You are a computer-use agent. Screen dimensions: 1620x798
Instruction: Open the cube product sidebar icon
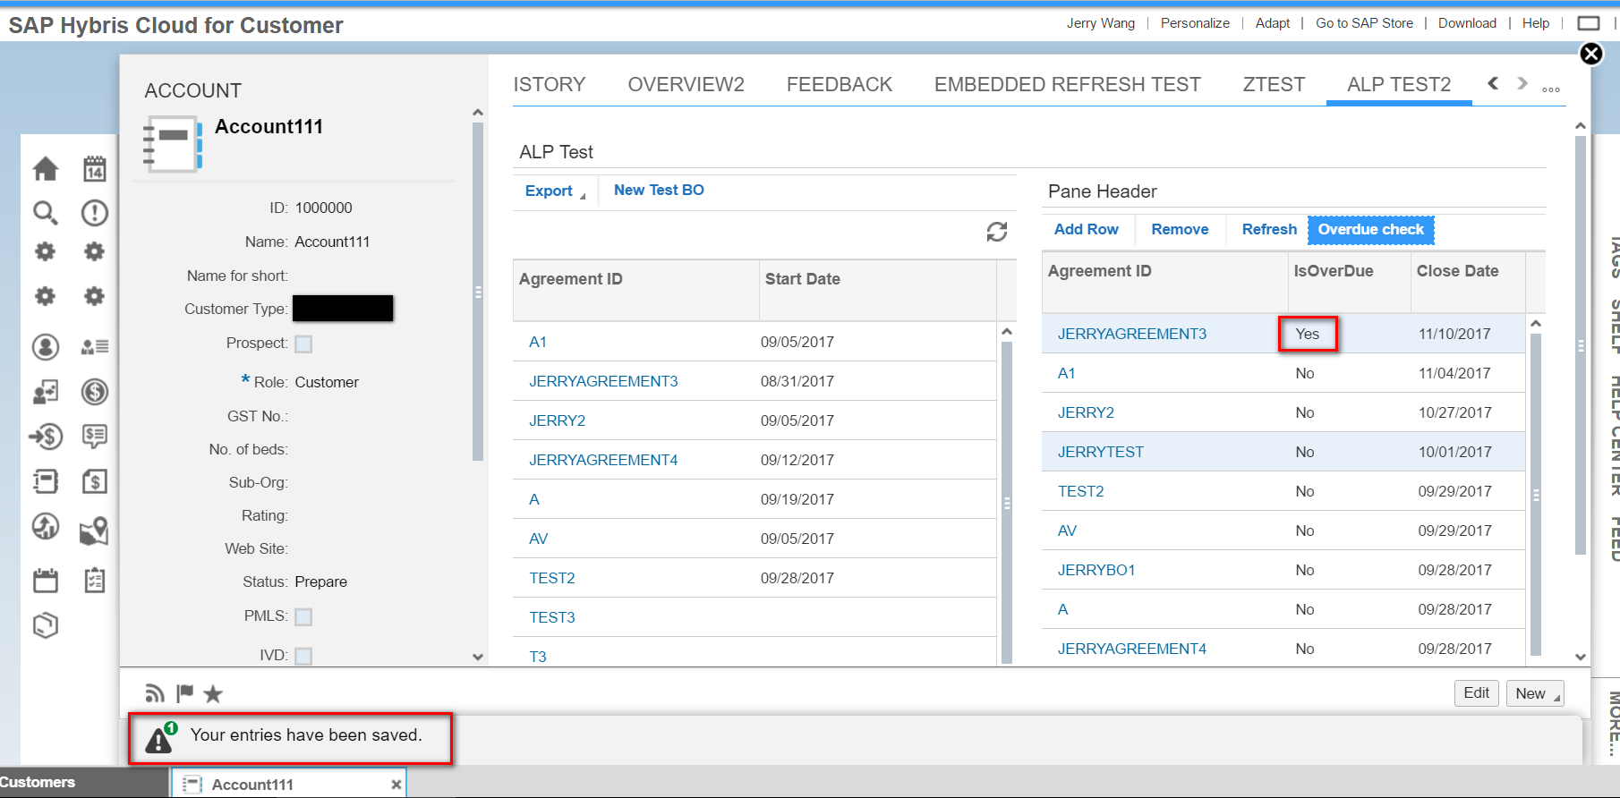tap(46, 624)
